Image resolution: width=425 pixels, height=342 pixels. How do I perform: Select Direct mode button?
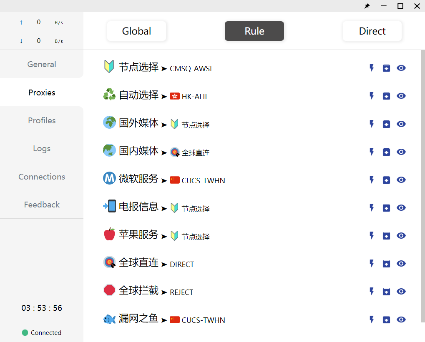tap(372, 31)
